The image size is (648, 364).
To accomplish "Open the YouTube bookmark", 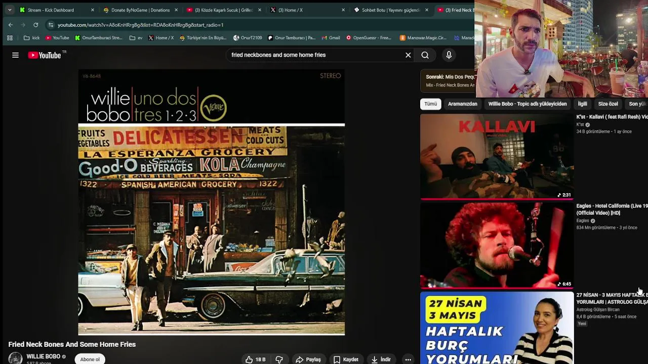I will [x=57, y=37].
